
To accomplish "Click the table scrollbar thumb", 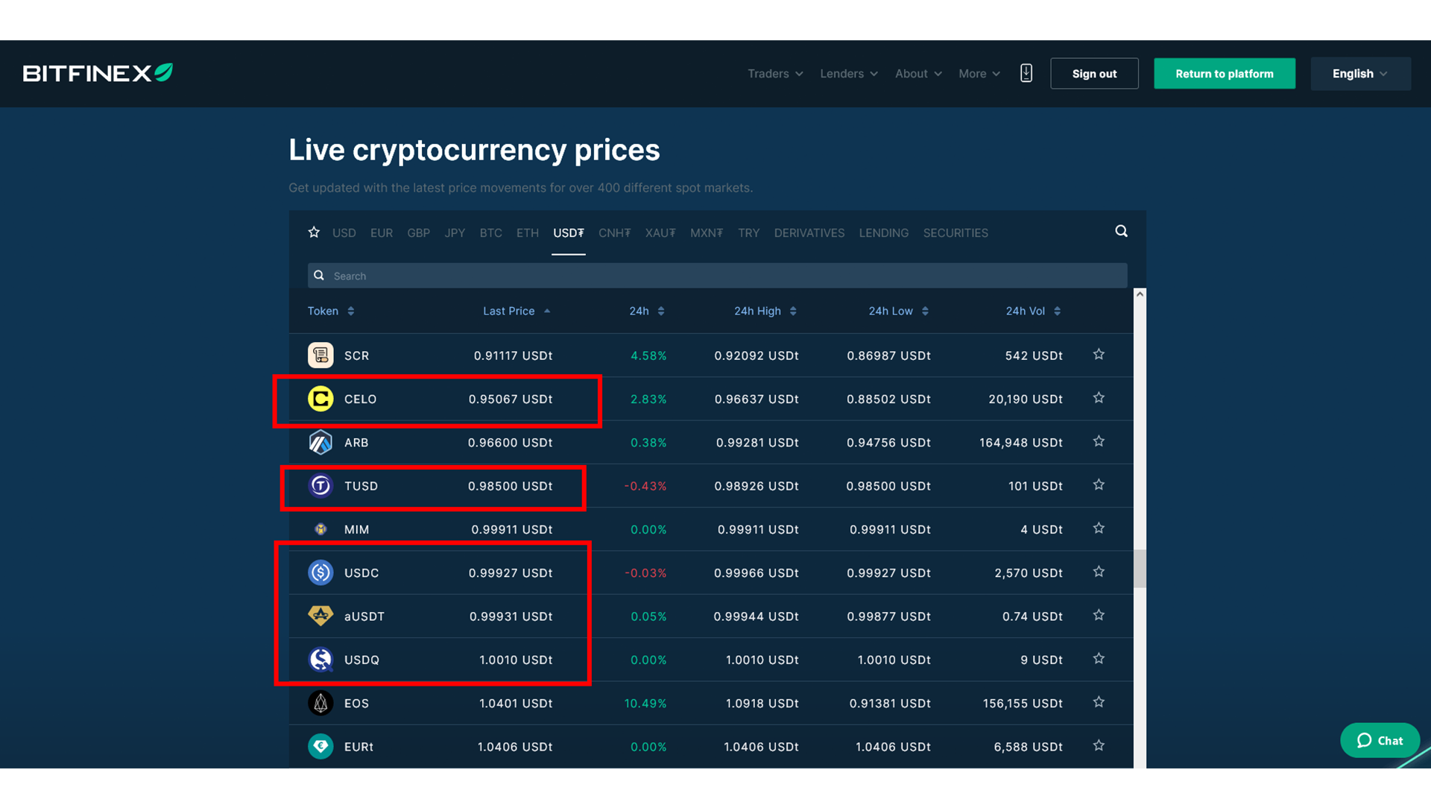I will point(1140,569).
